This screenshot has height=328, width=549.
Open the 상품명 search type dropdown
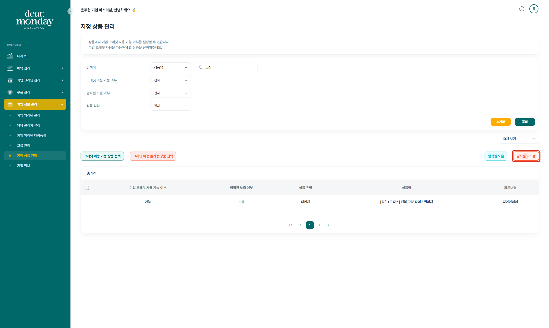170,67
